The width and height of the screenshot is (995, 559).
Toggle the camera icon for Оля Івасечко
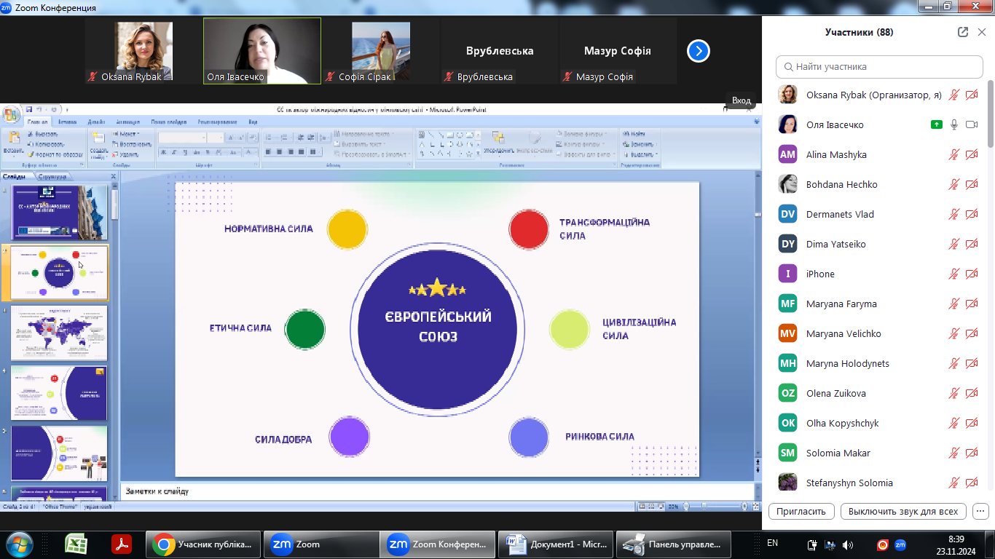[x=971, y=124]
